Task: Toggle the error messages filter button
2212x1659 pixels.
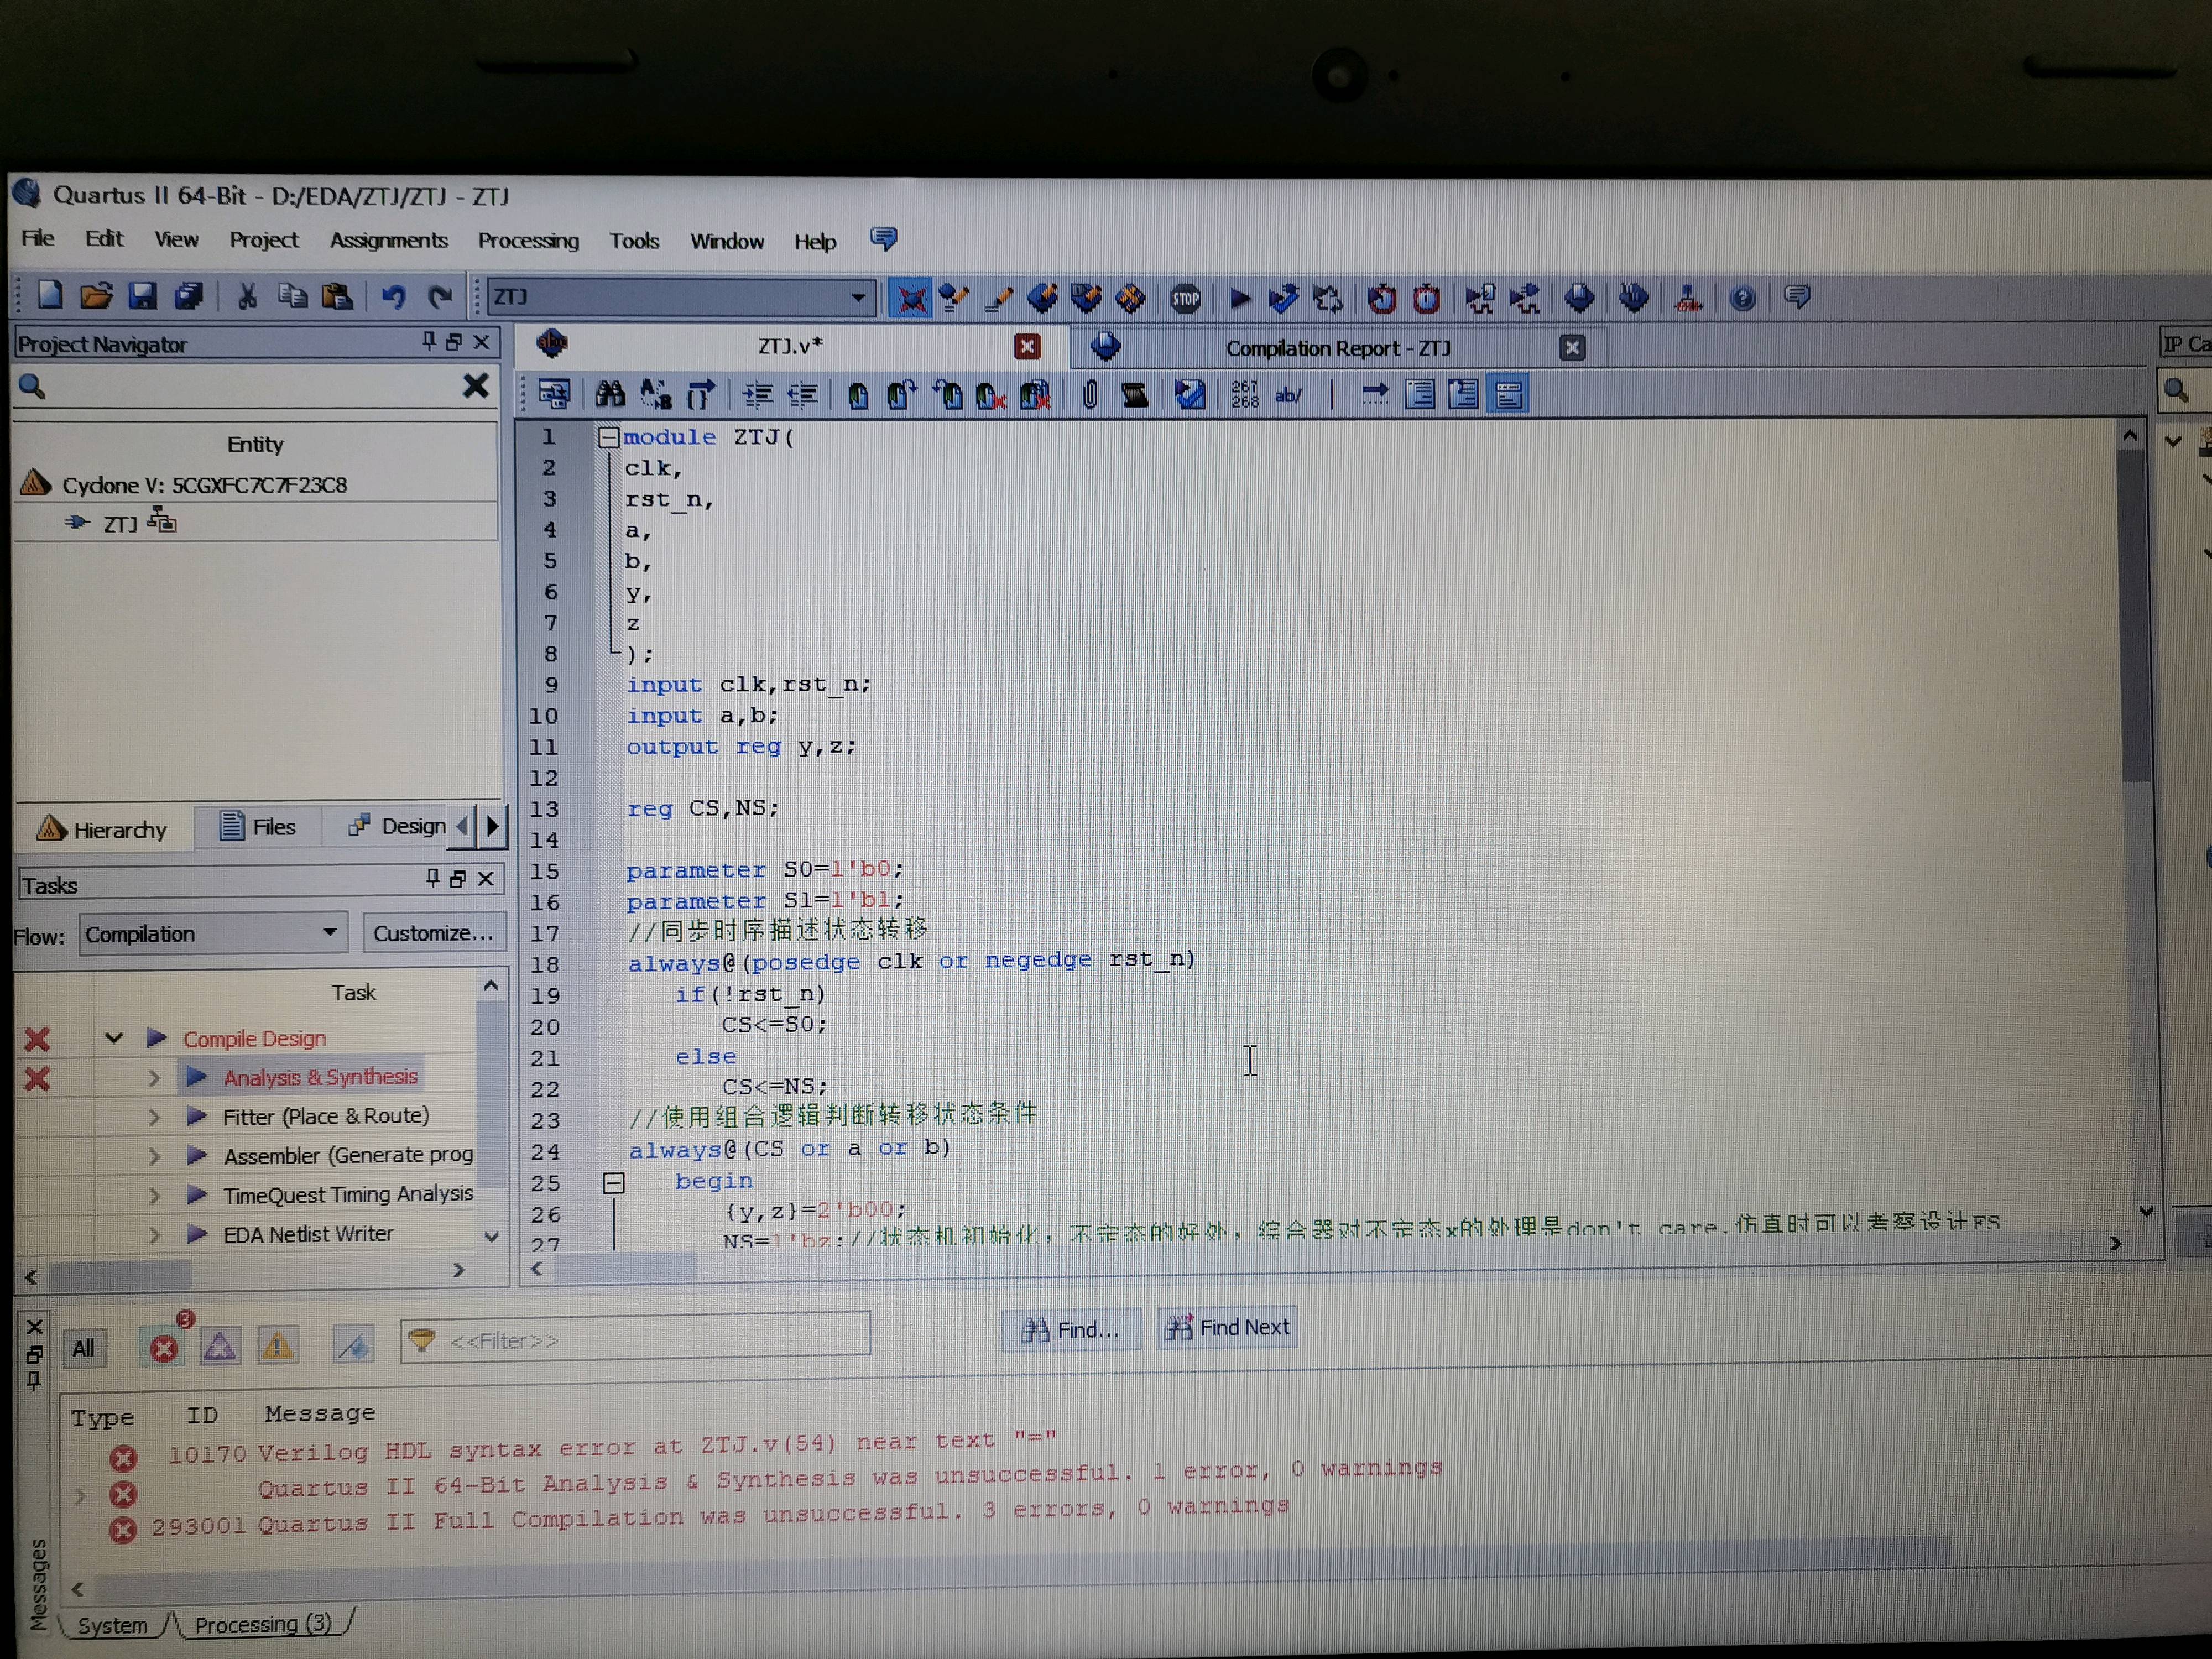Action: (x=164, y=1349)
